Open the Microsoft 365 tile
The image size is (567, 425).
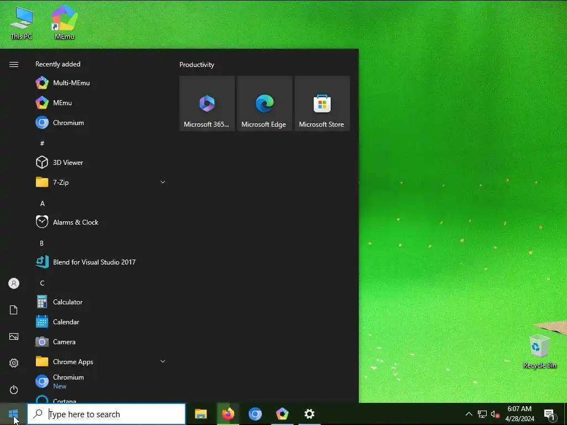(207, 103)
